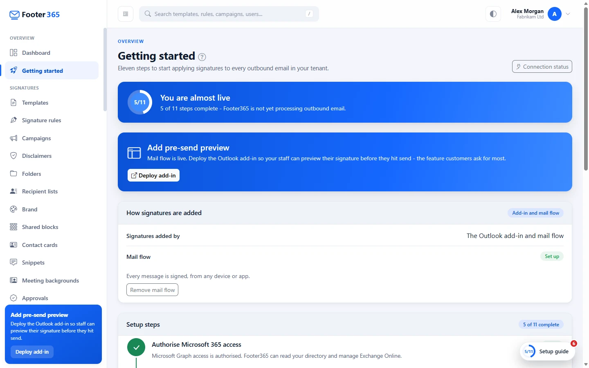Viewport: 589px width, 368px height.
Task: Click 'Authorise Microsoft 365 access' step title
Action: (x=196, y=345)
